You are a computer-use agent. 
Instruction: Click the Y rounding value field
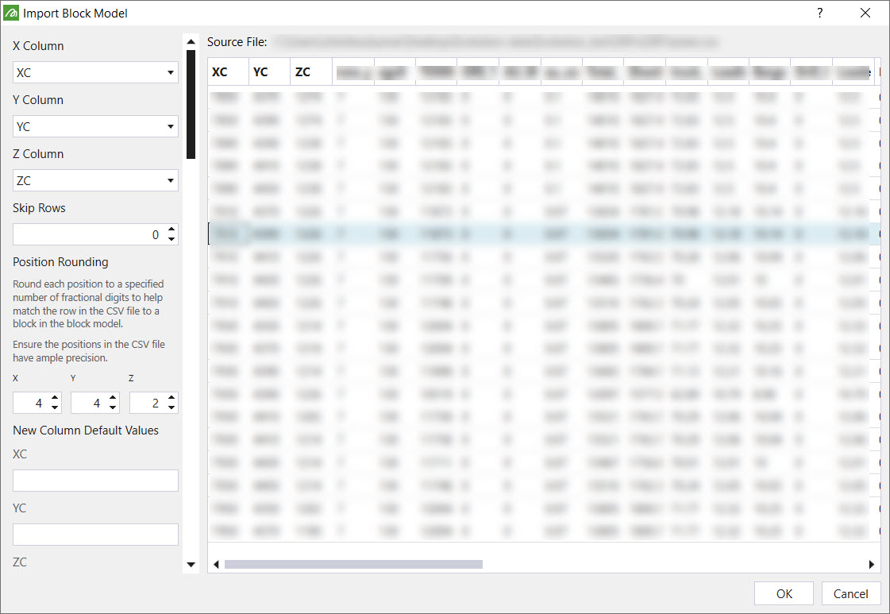89,403
